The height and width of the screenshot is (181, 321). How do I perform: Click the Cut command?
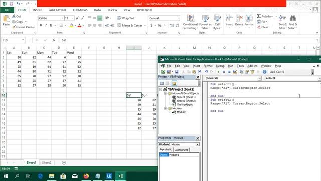[x=17, y=16]
